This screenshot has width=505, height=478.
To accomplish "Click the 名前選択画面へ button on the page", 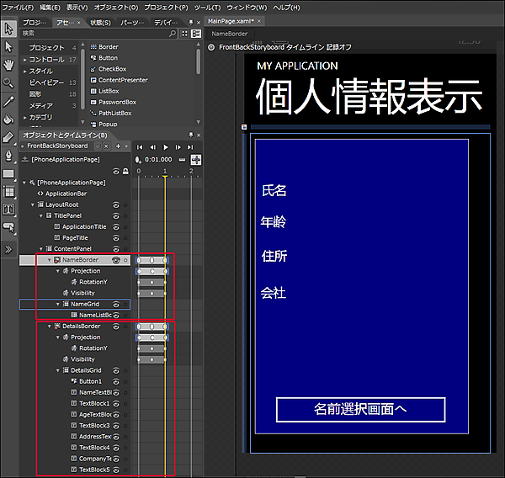I will click(360, 410).
